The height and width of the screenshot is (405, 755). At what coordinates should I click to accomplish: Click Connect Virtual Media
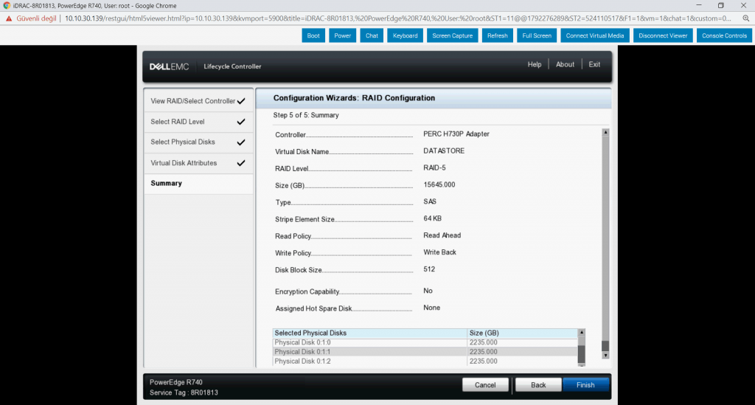pos(595,35)
